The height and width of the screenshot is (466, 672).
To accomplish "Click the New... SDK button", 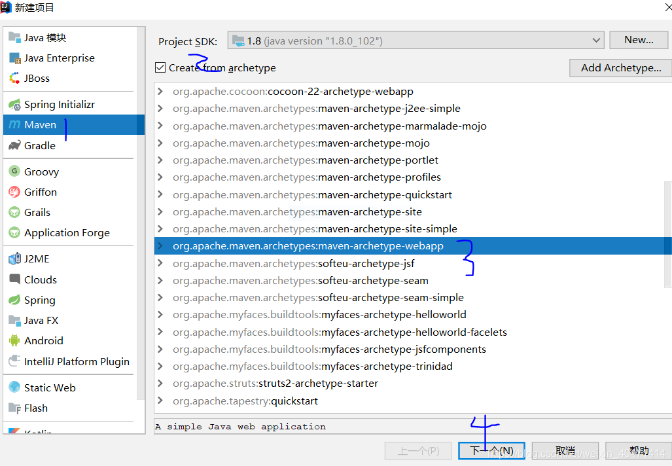I will tap(639, 40).
